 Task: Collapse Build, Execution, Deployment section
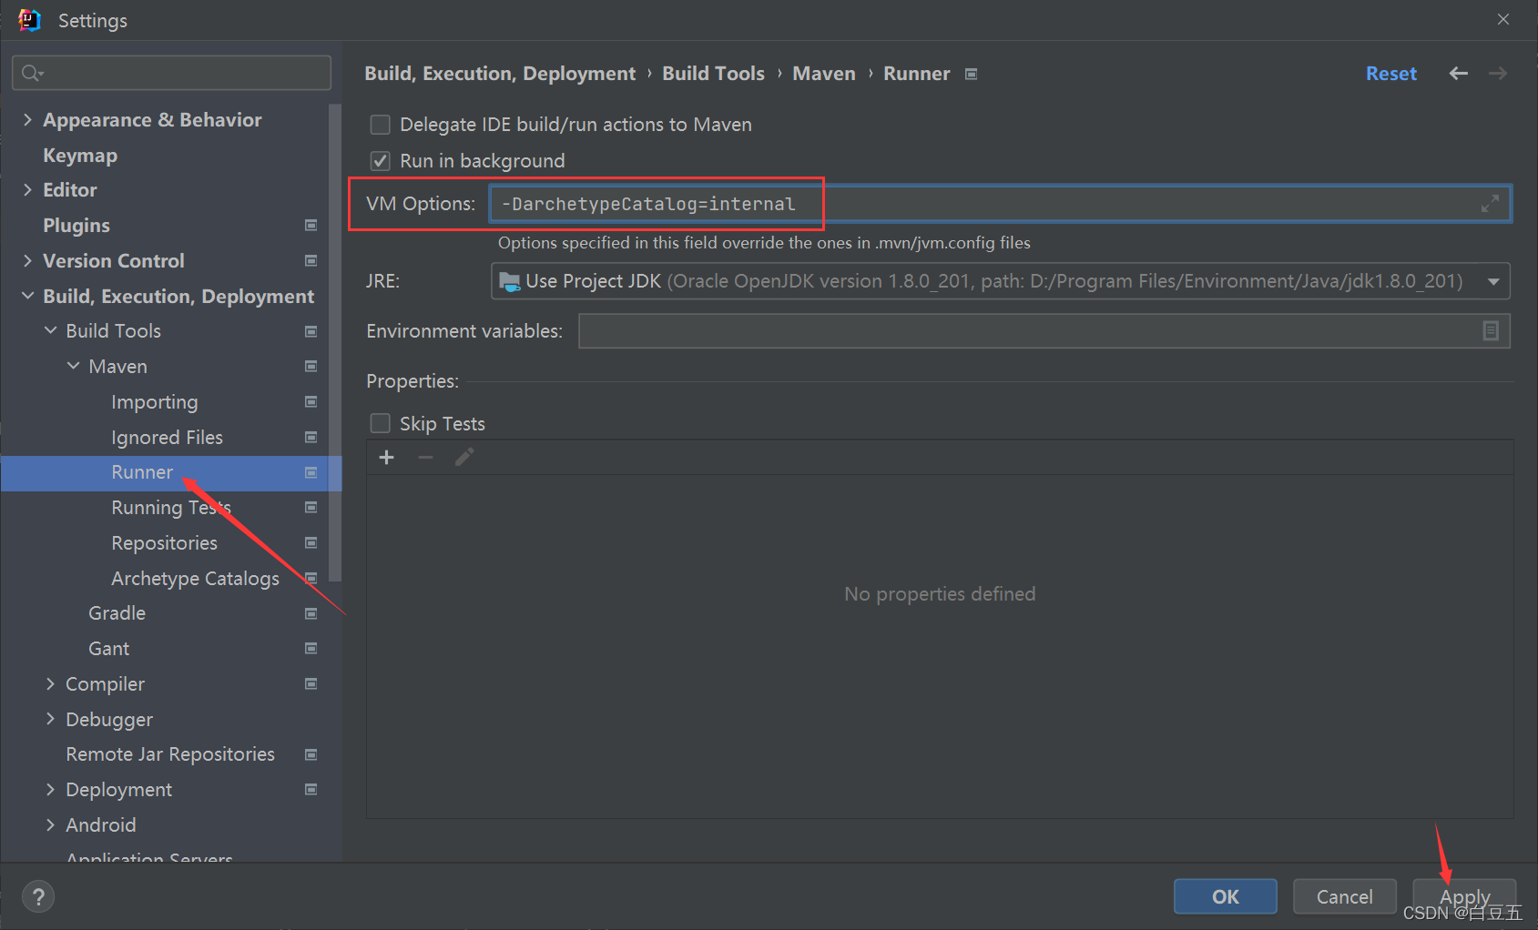click(27, 296)
